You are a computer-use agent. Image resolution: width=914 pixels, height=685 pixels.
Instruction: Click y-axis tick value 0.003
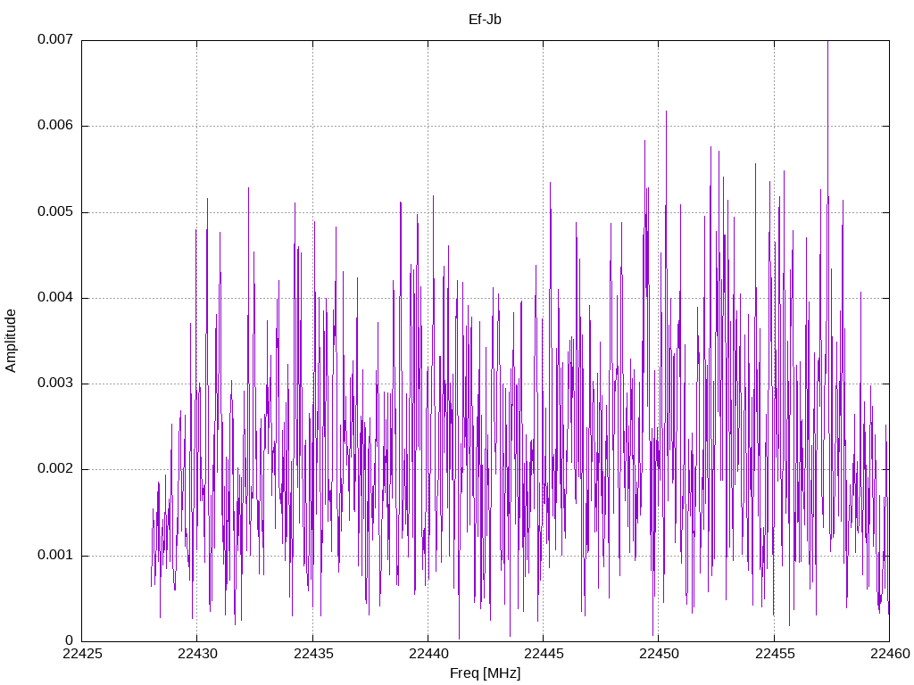pos(55,383)
